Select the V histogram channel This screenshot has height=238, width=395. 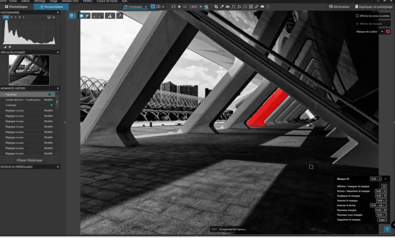(15, 17)
